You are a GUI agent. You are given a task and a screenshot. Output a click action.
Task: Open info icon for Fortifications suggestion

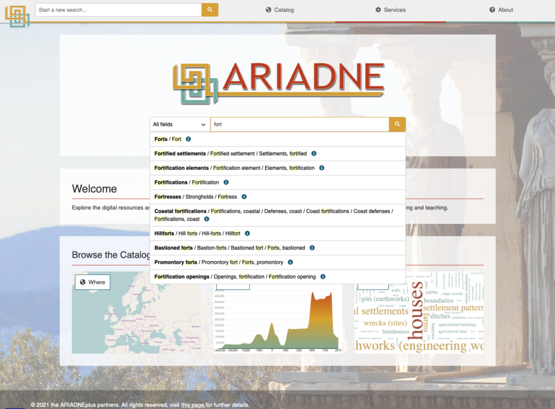(x=226, y=182)
